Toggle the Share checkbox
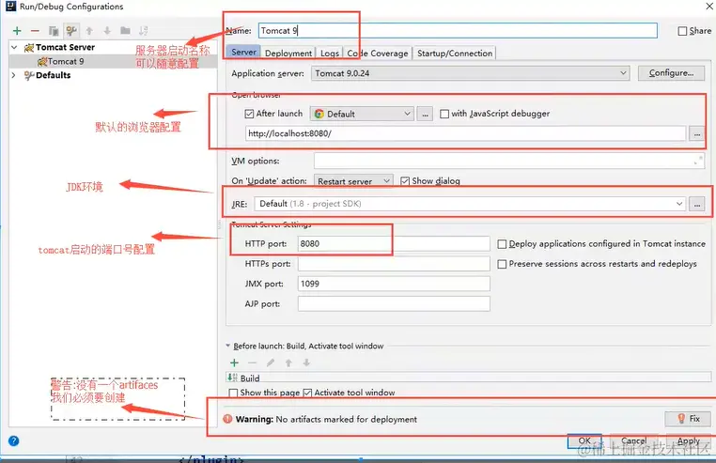Screen dimensions: 716x463 tap(682, 31)
